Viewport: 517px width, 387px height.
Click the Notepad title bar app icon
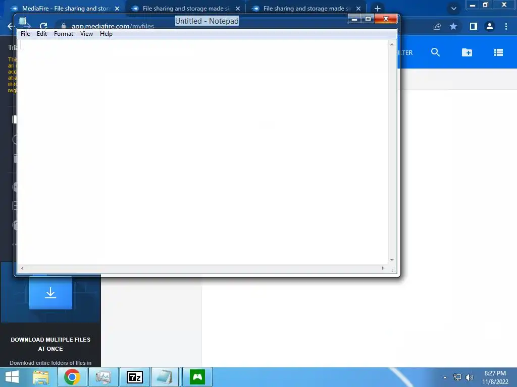(x=23, y=21)
